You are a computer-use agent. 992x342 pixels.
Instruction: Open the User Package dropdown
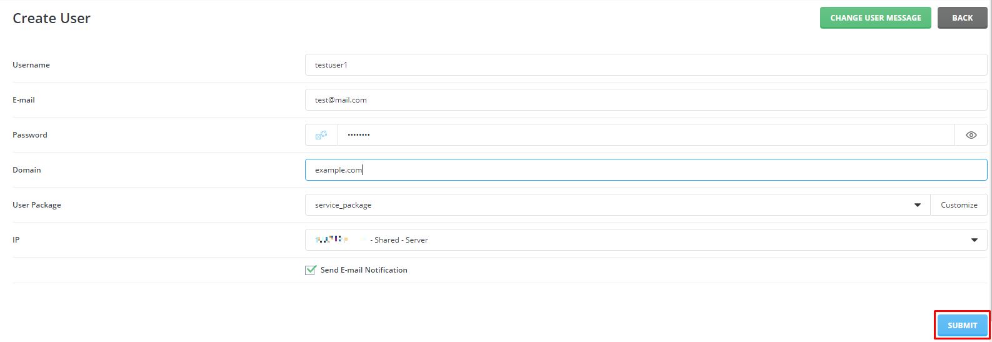click(x=618, y=205)
